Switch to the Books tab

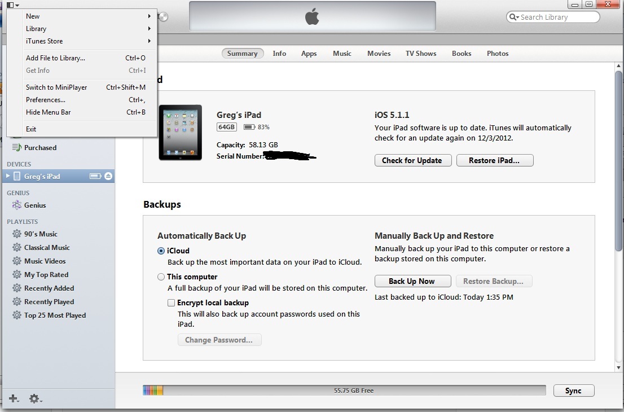462,54
